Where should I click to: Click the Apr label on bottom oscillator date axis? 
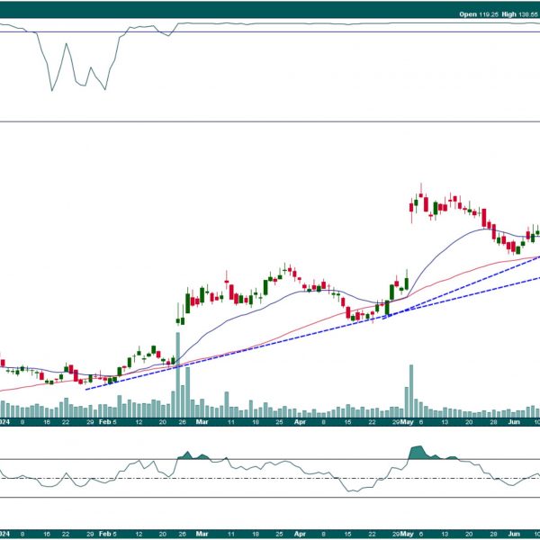tap(300, 534)
